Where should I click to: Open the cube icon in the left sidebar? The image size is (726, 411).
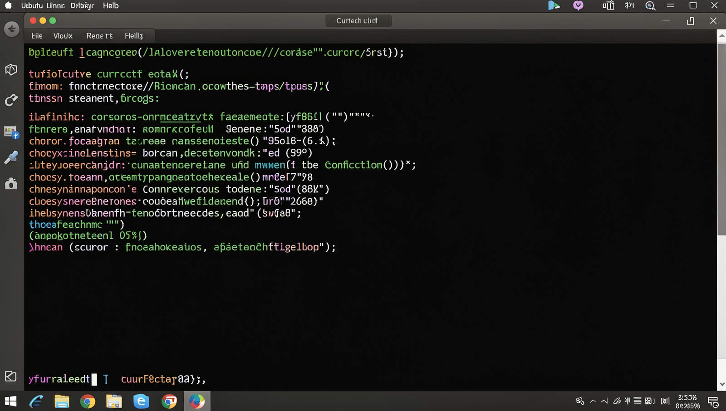pos(11,69)
